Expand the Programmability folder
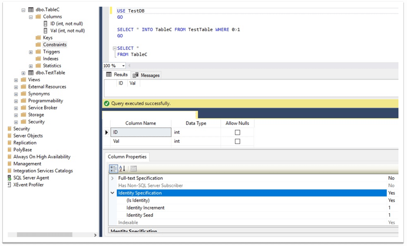Image resolution: width=407 pixels, height=246 pixels. click(x=16, y=101)
